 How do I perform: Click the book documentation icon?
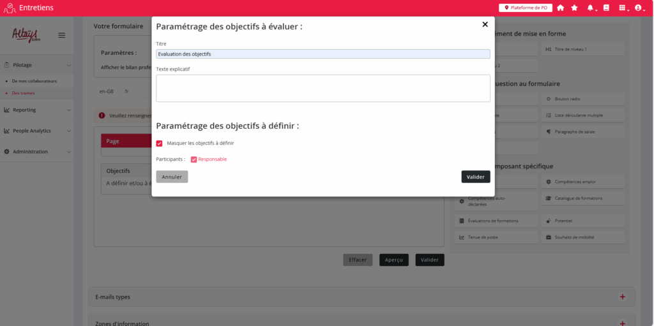point(605,8)
